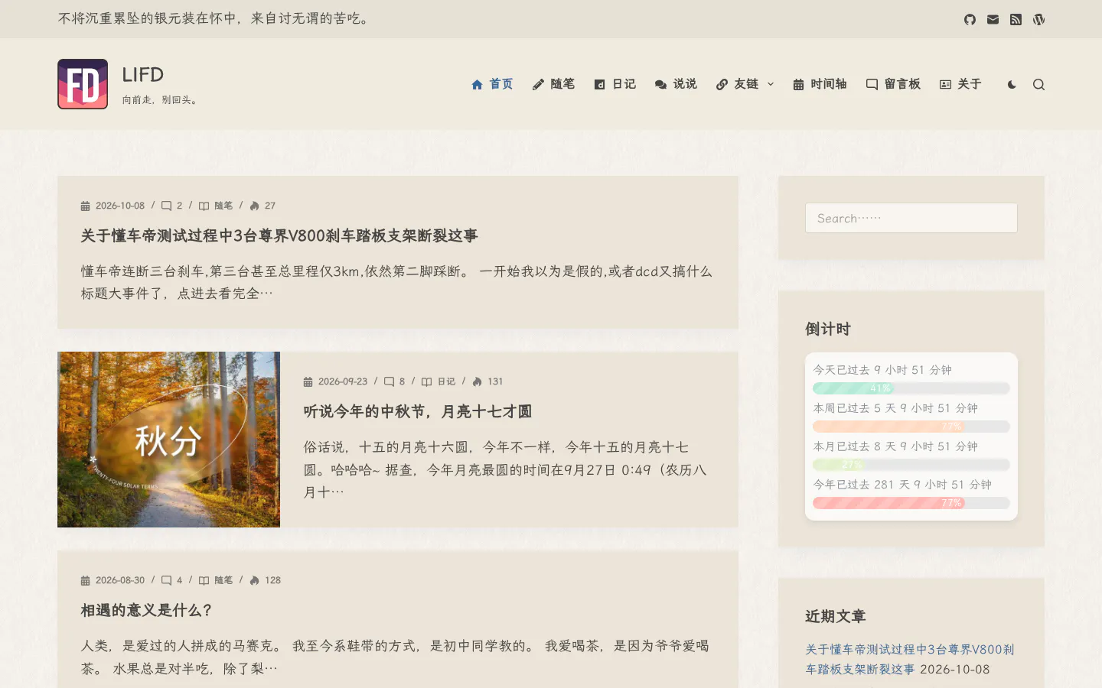Click the 本月已过去 27% progress bar
Viewport: 1102px width, 688px height.
911,465
